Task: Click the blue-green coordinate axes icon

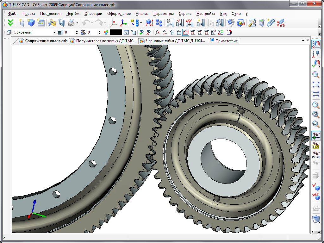Action: click(x=124, y=23)
